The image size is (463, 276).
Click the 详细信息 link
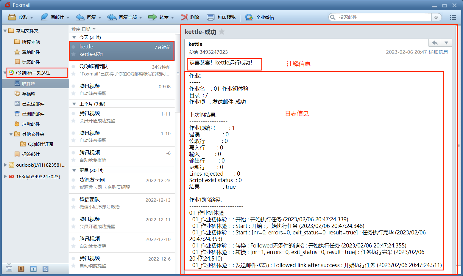[438, 52]
